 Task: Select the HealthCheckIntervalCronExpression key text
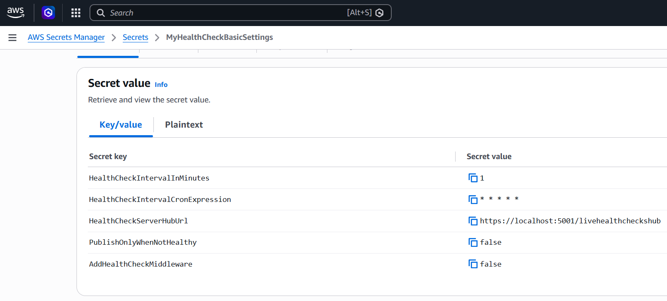coord(160,199)
